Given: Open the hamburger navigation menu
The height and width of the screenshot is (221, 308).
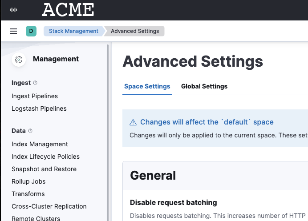Looking at the screenshot, I should click(13, 31).
